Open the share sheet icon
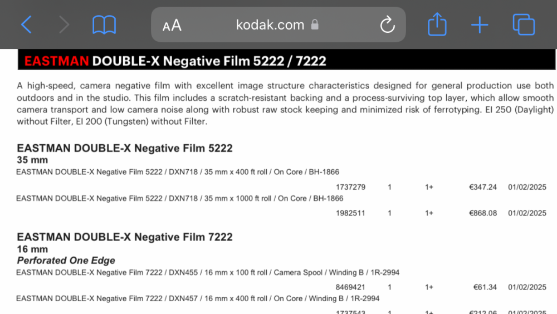 (x=437, y=24)
